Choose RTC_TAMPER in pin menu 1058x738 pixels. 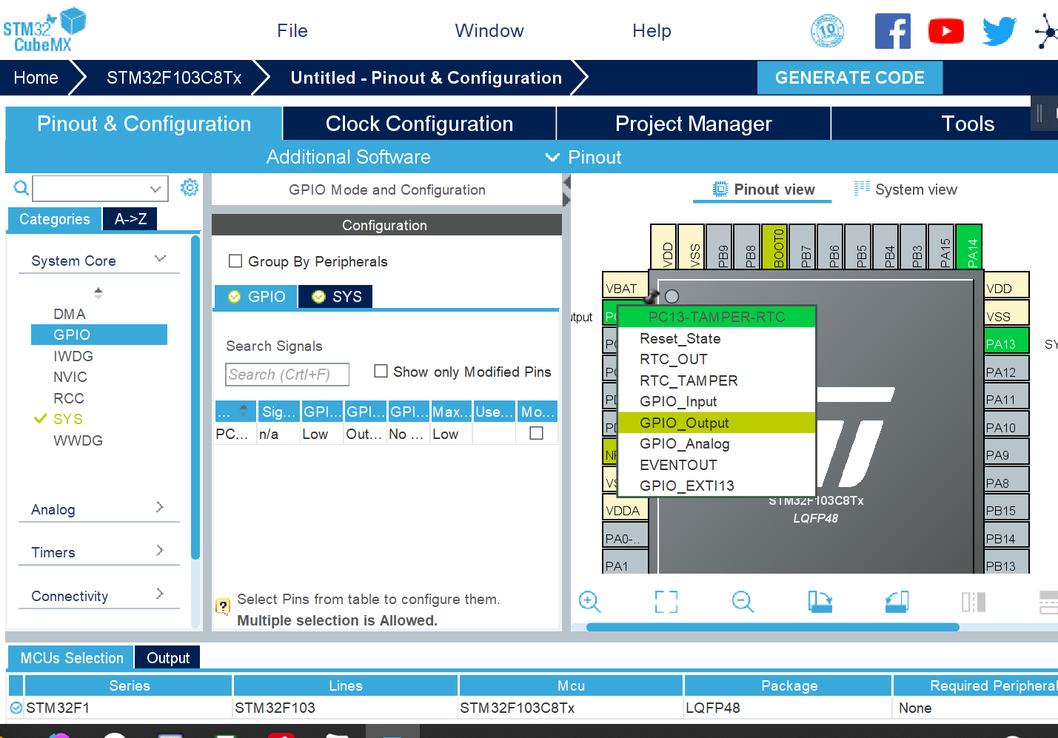[x=717, y=380]
